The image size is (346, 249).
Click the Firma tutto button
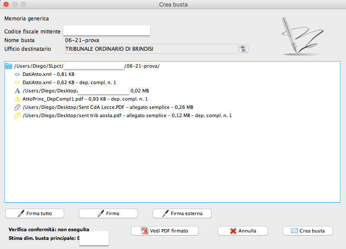point(35,213)
